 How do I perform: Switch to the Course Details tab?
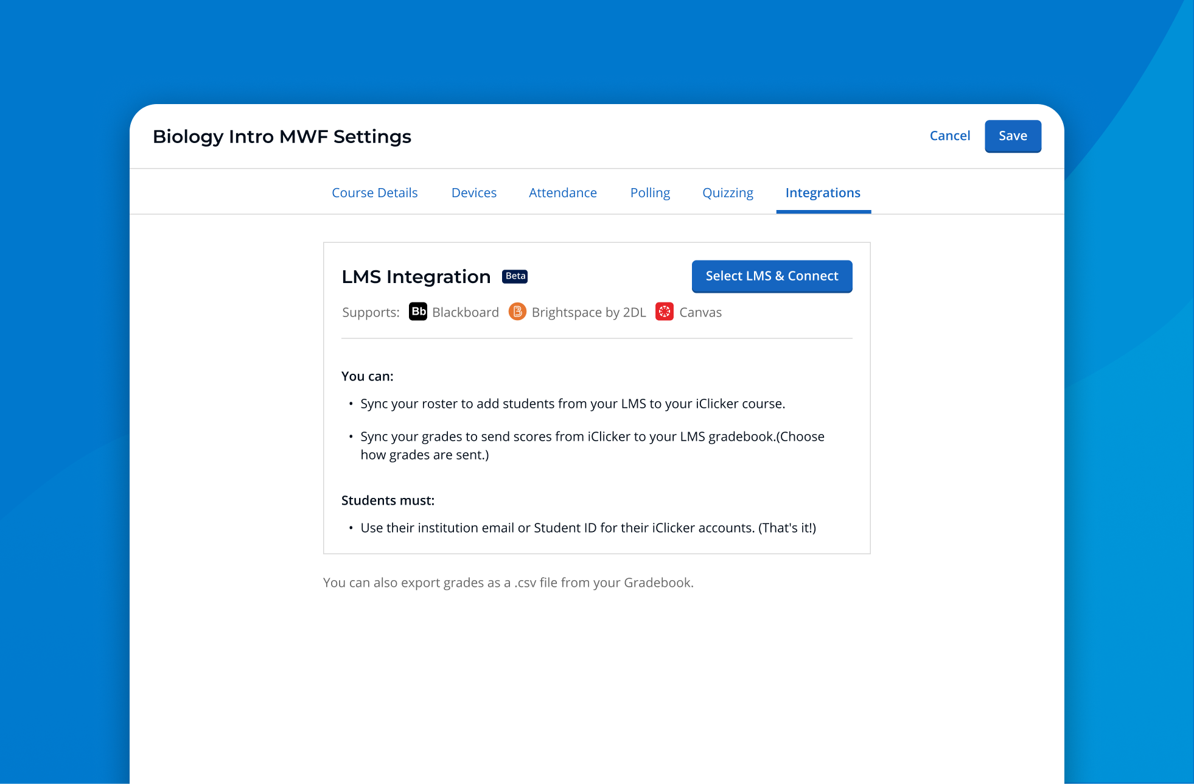pos(374,192)
